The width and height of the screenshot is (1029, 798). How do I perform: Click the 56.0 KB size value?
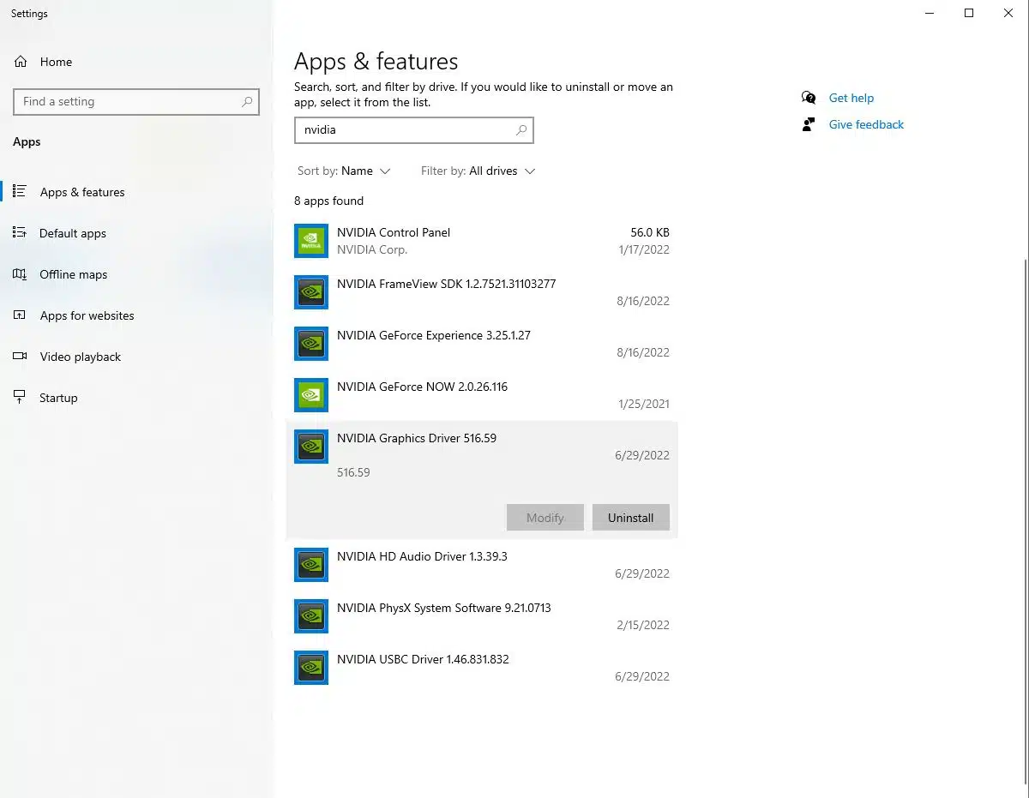(x=650, y=232)
